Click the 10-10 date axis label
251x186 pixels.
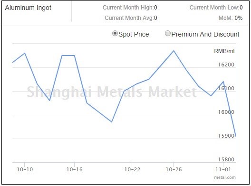[x=25, y=169]
